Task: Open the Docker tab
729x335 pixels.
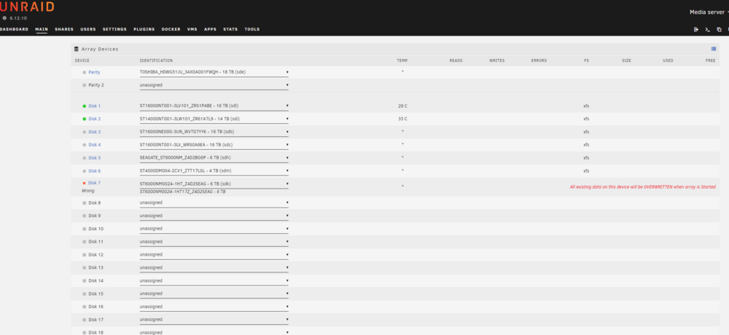Action: (x=171, y=29)
